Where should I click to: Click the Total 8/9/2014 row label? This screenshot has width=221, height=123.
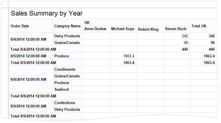pos(33,116)
